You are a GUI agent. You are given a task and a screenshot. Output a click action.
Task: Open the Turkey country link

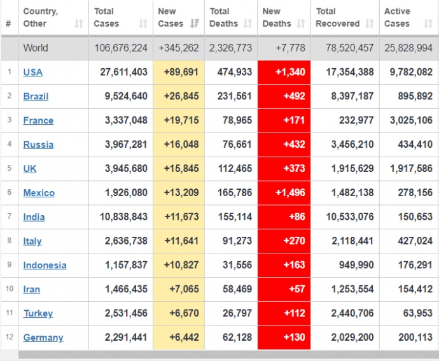(38, 313)
